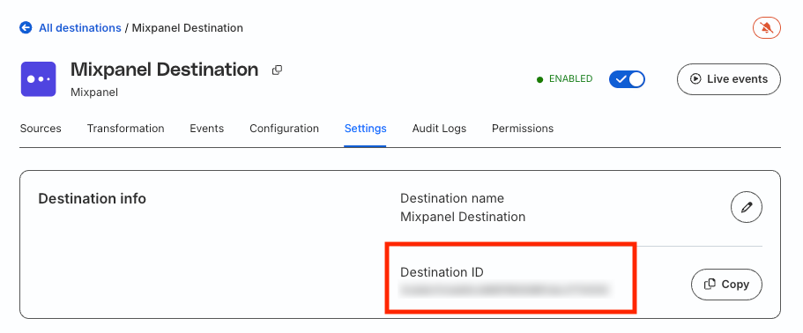Open the Events tab
This screenshot has height=333, width=803.
(x=207, y=129)
